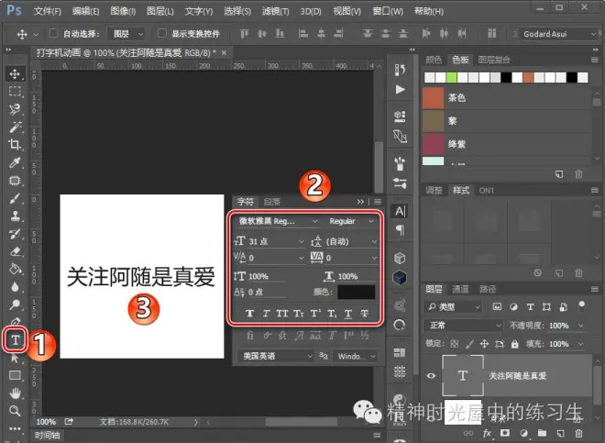This screenshot has width=605, height=443.
Task: Select the Crop tool
Action: tap(15, 145)
